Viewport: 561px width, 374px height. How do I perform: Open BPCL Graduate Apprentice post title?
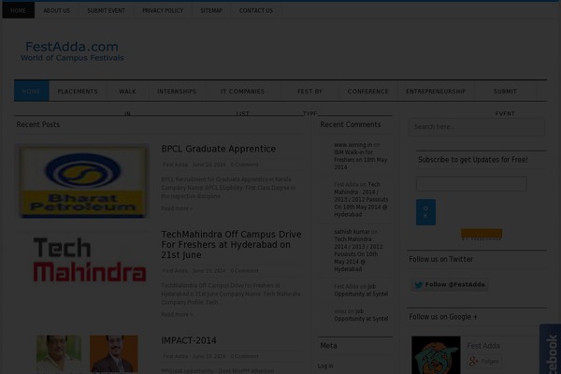coord(218,149)
